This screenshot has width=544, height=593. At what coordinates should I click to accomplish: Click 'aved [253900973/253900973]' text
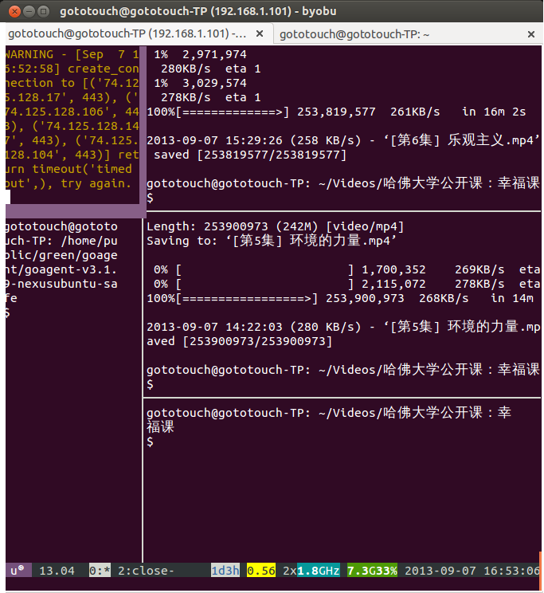tap(239, 341)
